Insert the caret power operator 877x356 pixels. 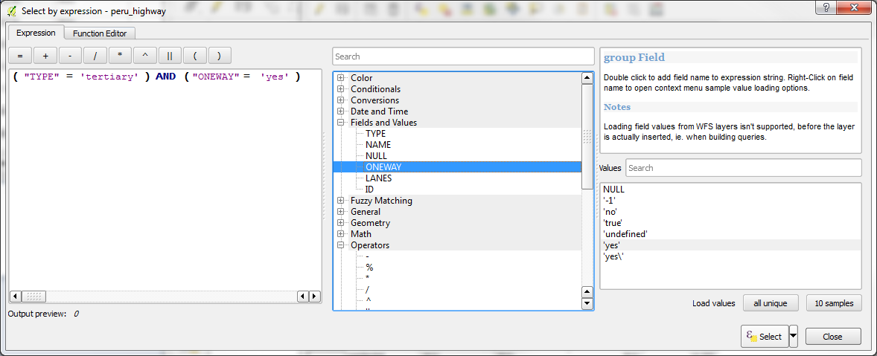tap(145, 56)
